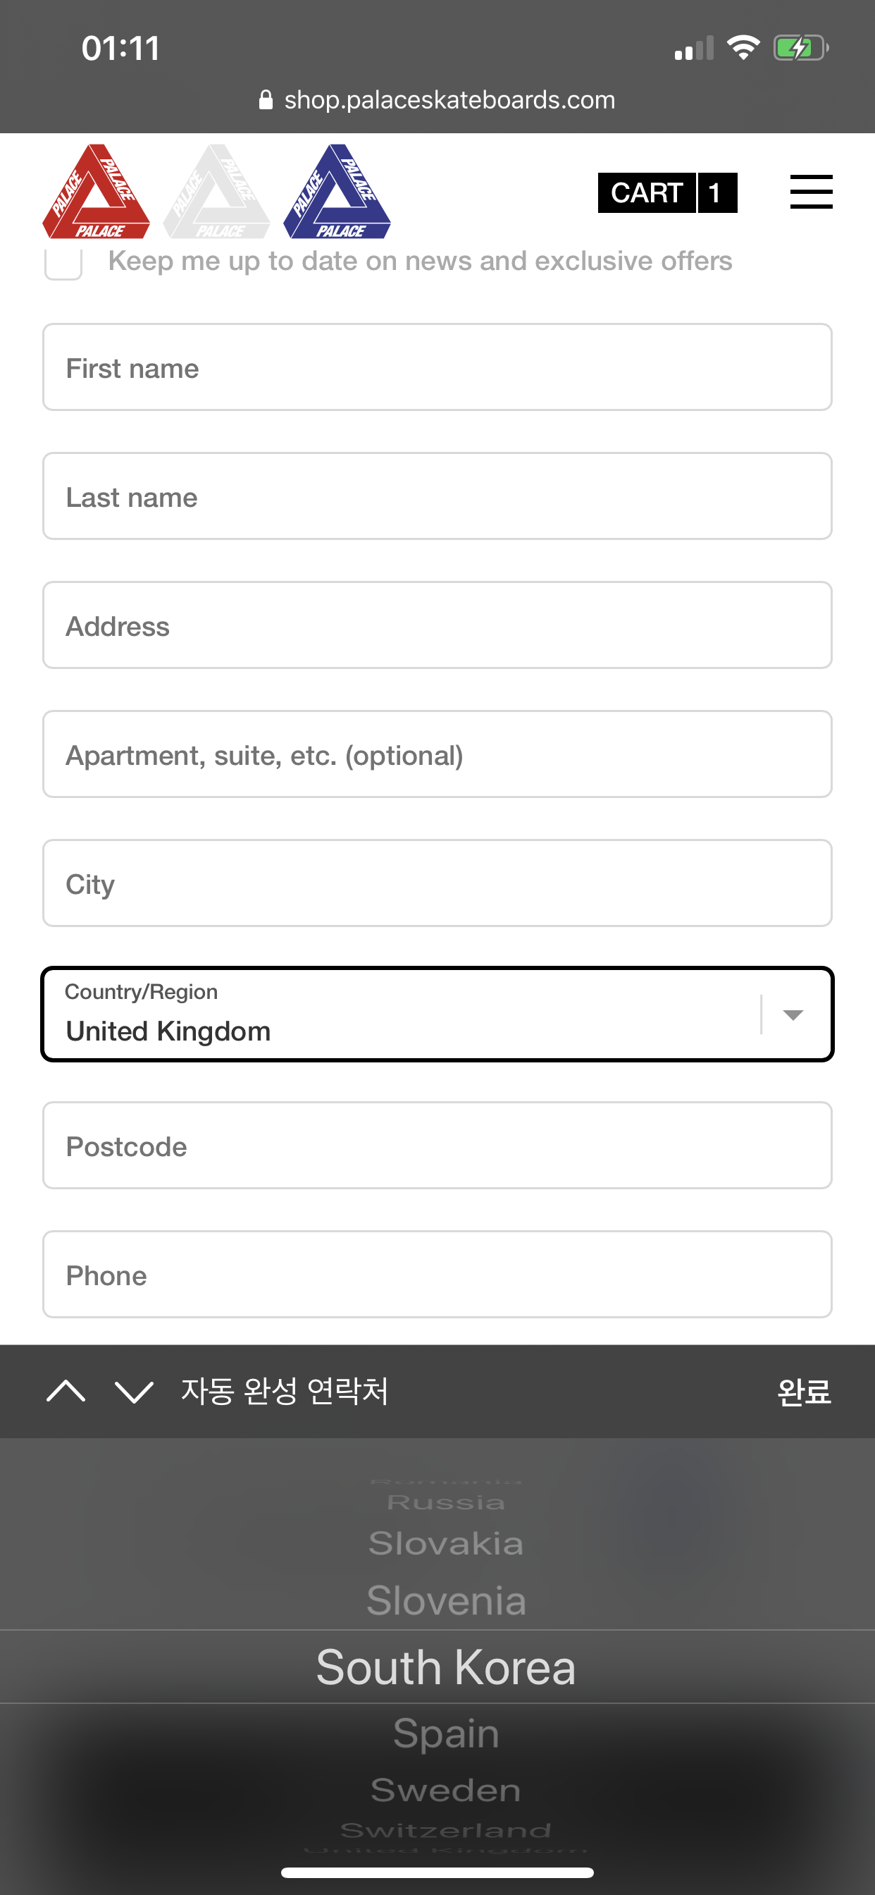Viewport: 875px width, 1895px height.
Task: Tap the red Palace triangle logo
Action: pos(97,192)
